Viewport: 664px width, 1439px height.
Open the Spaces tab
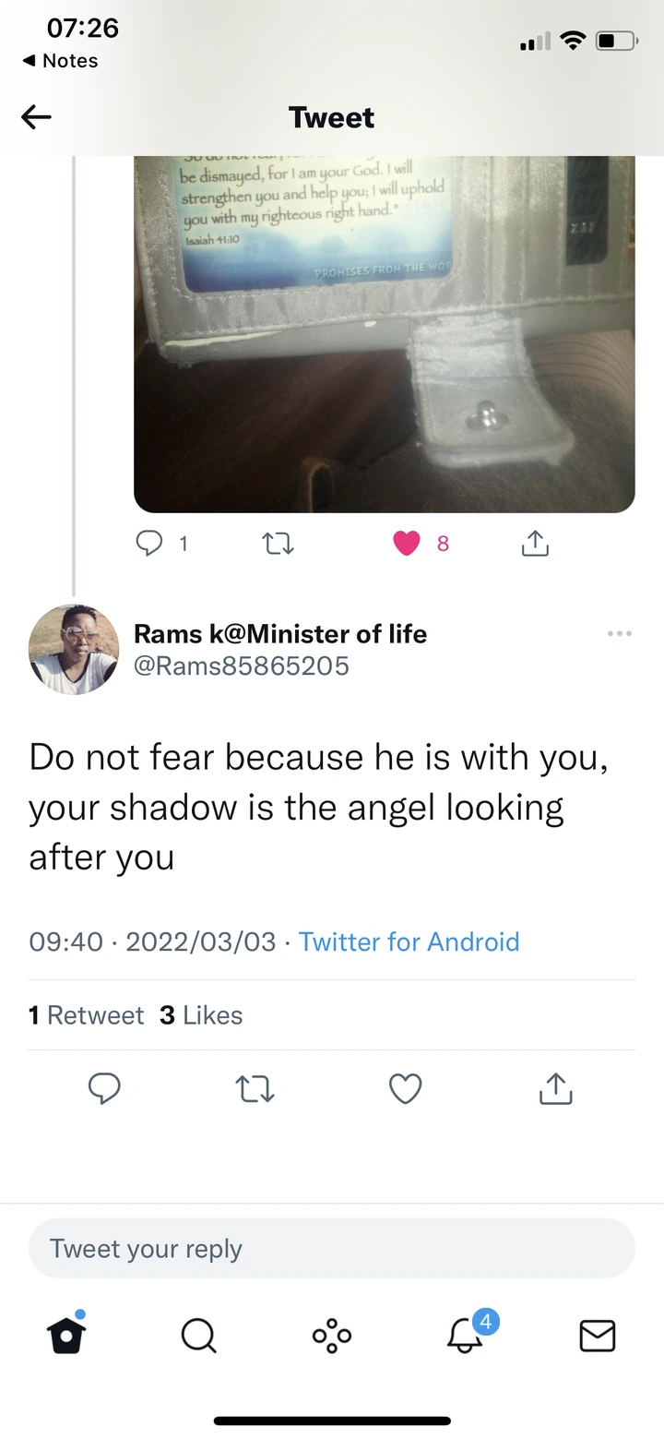pos(332,1335)
